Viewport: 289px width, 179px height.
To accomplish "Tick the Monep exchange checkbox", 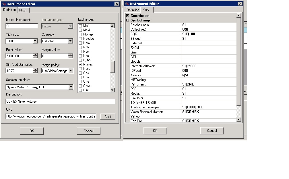I will (x=80, y=34).
